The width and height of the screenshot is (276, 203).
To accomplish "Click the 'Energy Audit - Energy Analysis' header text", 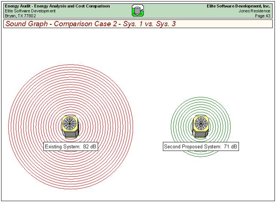I will coord(57,6).
